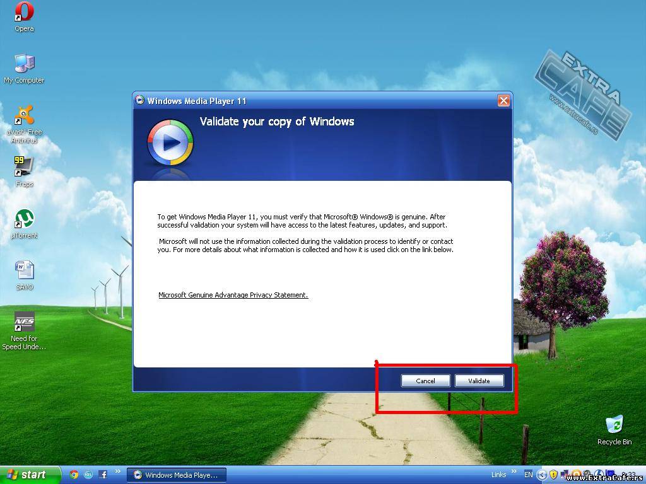Viewport: 646px width, 484px height.
Task: Click Windows Media Player taskbar button
Action: click(x=177, y=475)
